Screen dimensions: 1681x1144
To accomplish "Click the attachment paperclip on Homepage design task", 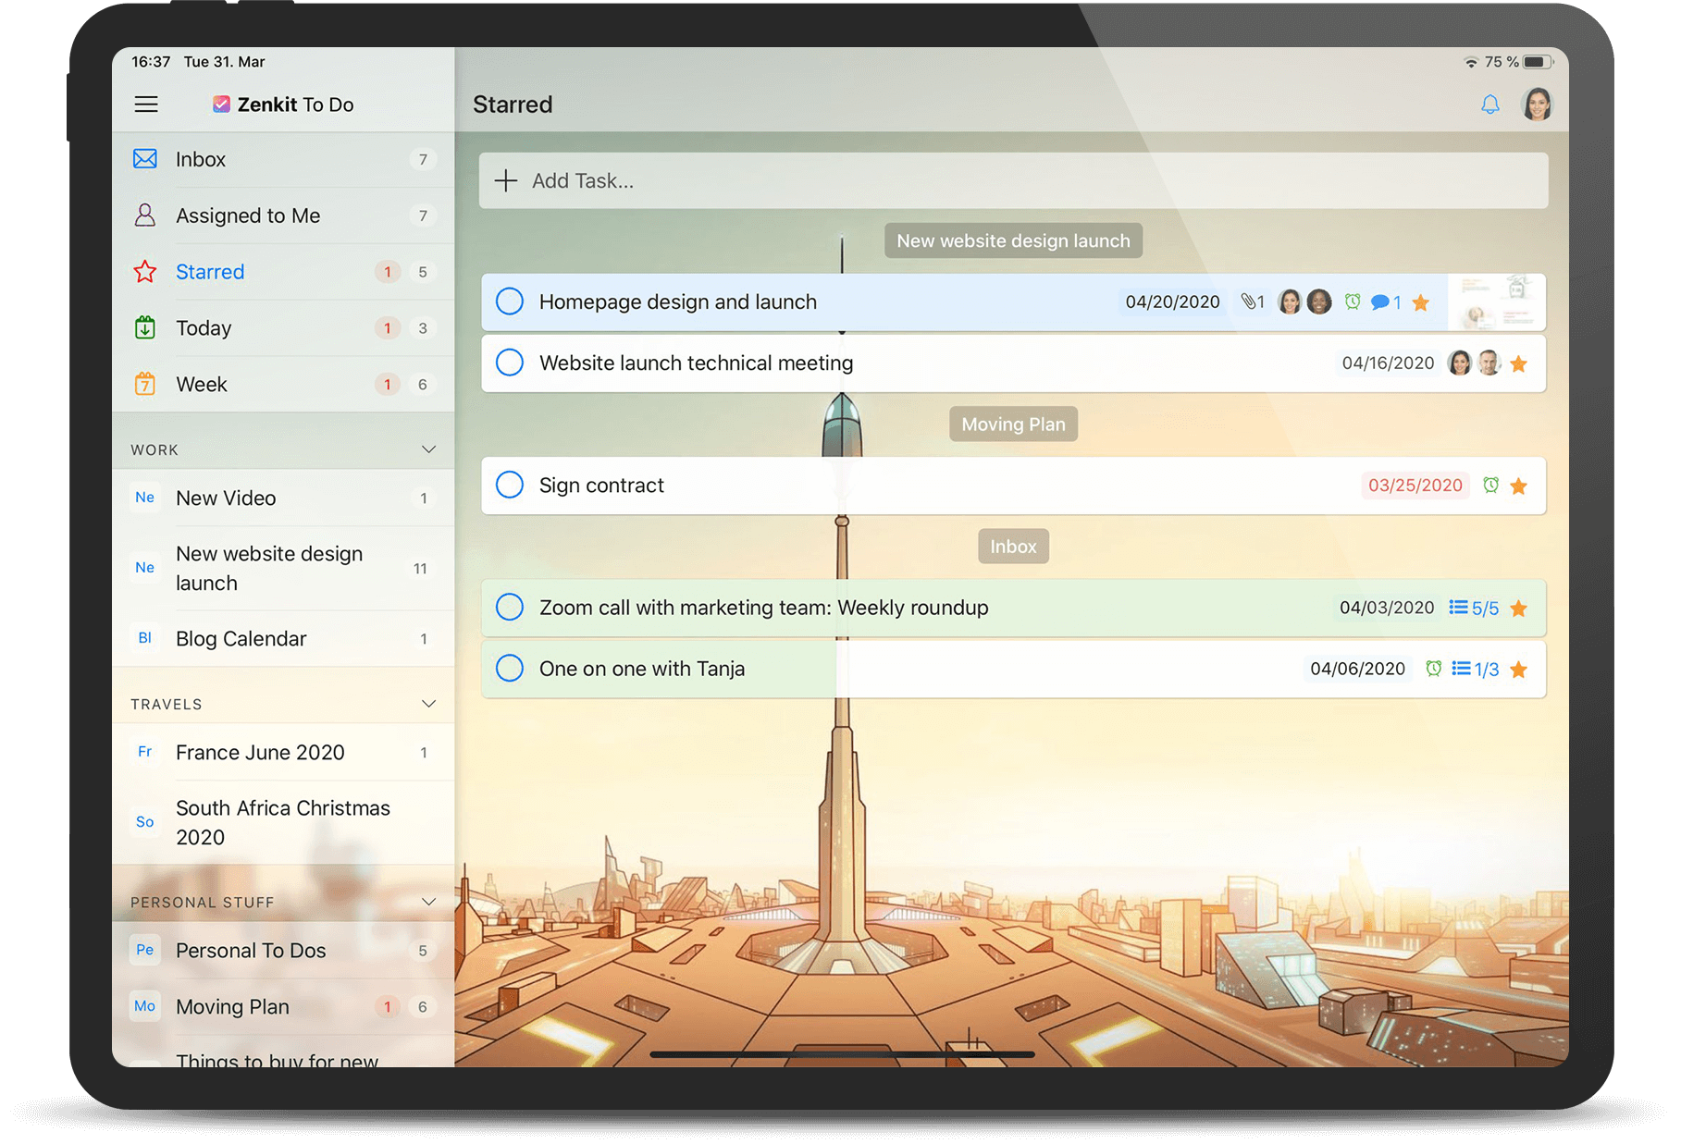I will pos(1249,302).
